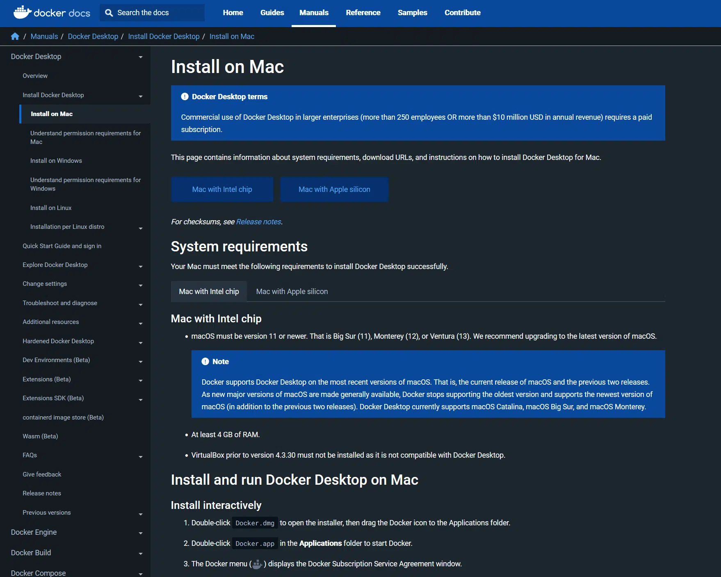This screenshot has width=721, height=577.
Task: Click the Install interactively heading
Action: 216,505
